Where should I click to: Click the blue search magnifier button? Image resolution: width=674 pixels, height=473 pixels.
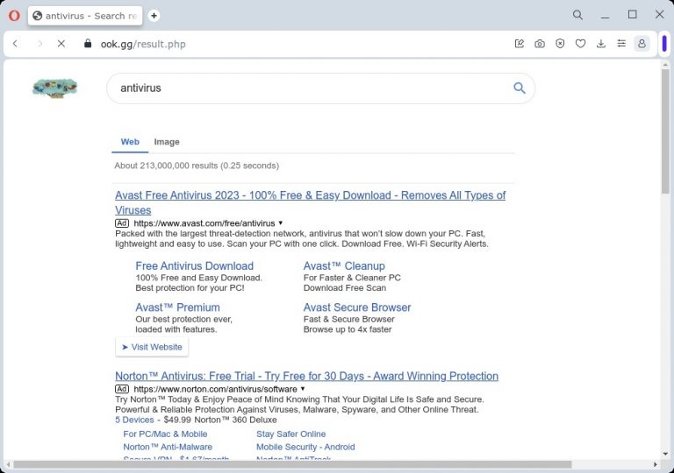click(520, 88)
